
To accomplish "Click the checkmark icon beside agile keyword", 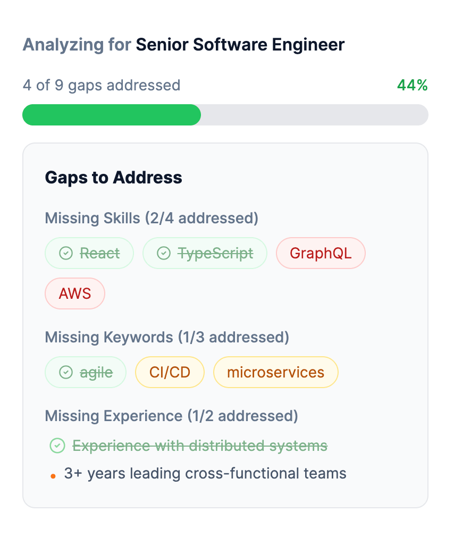I will pyautogui.click(x=66, y=372).
